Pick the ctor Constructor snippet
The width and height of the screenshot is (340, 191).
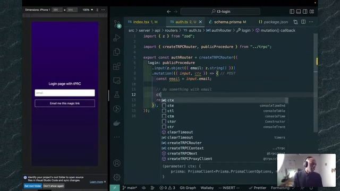pyautogui.click(x=225, y=121)
